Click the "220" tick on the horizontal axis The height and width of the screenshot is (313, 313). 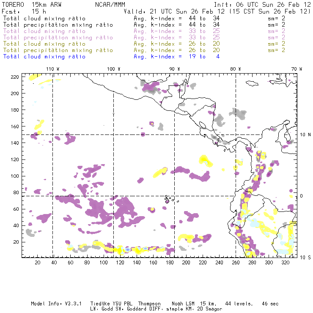click(203, 263)
